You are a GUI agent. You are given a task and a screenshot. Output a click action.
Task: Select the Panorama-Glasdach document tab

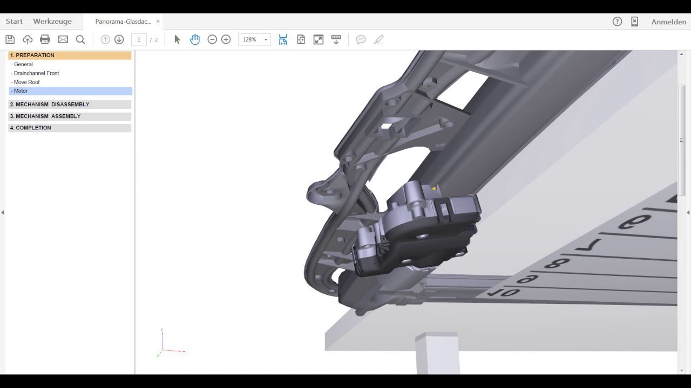click(x=123, y=22)
